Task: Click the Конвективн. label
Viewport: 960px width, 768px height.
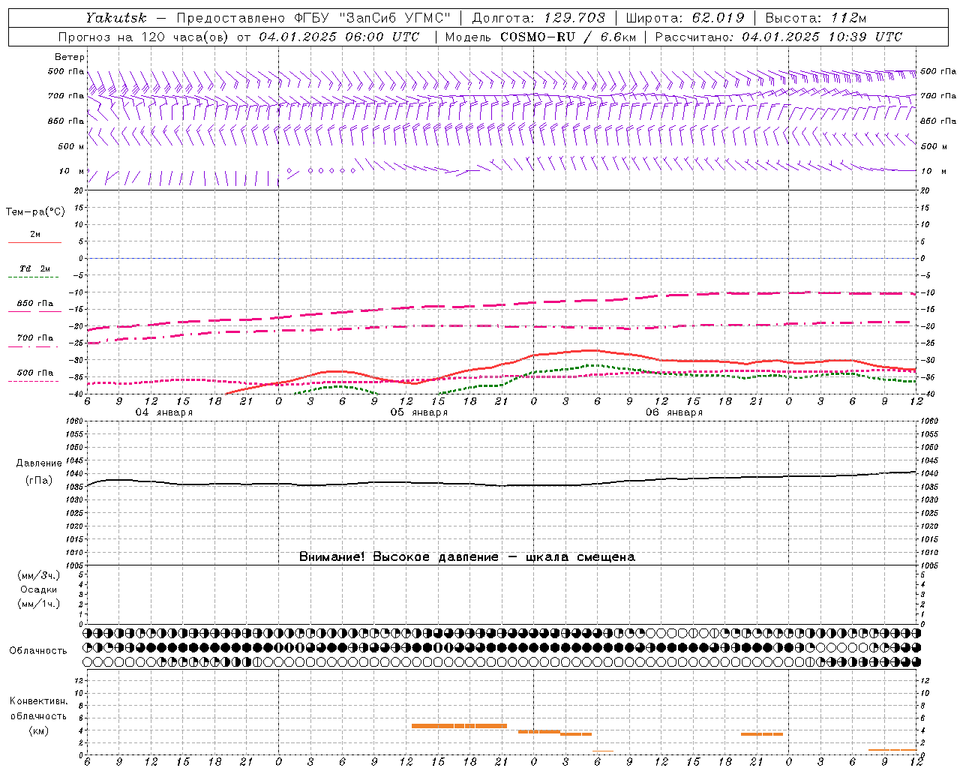Action: (39, 701)
